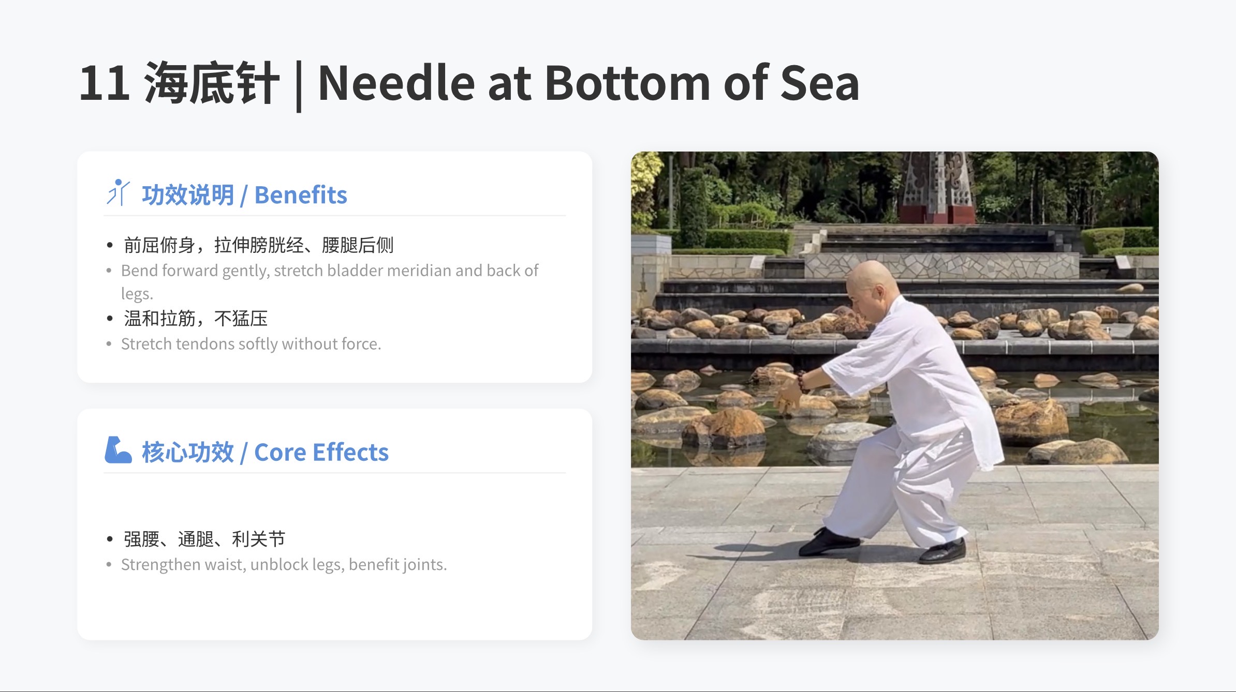Click the flexed arm icon beside Core Effects
Image resolution: width=1236 pixels, height=692 pixels.
[x=118, y=450]
